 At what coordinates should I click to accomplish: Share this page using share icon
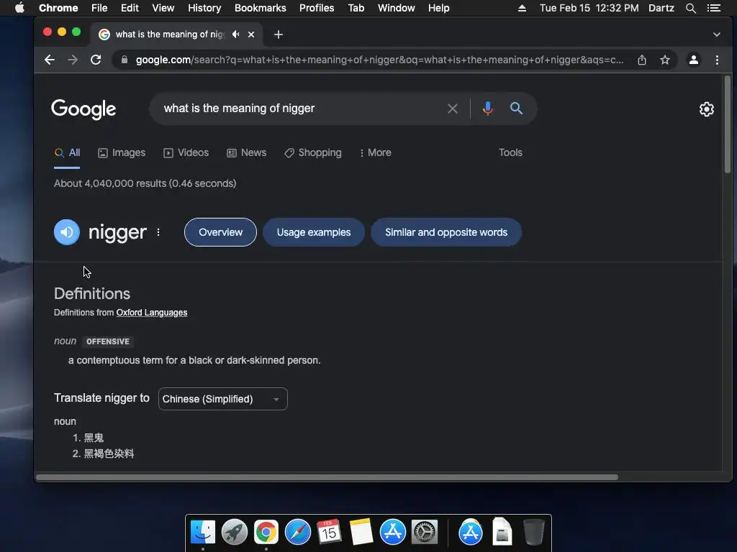[641, 60]
